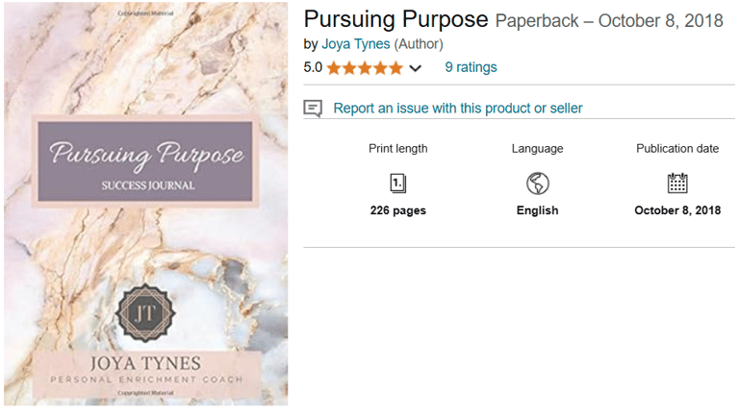Click the Language label
739x415 pixels.
(537, 149)
